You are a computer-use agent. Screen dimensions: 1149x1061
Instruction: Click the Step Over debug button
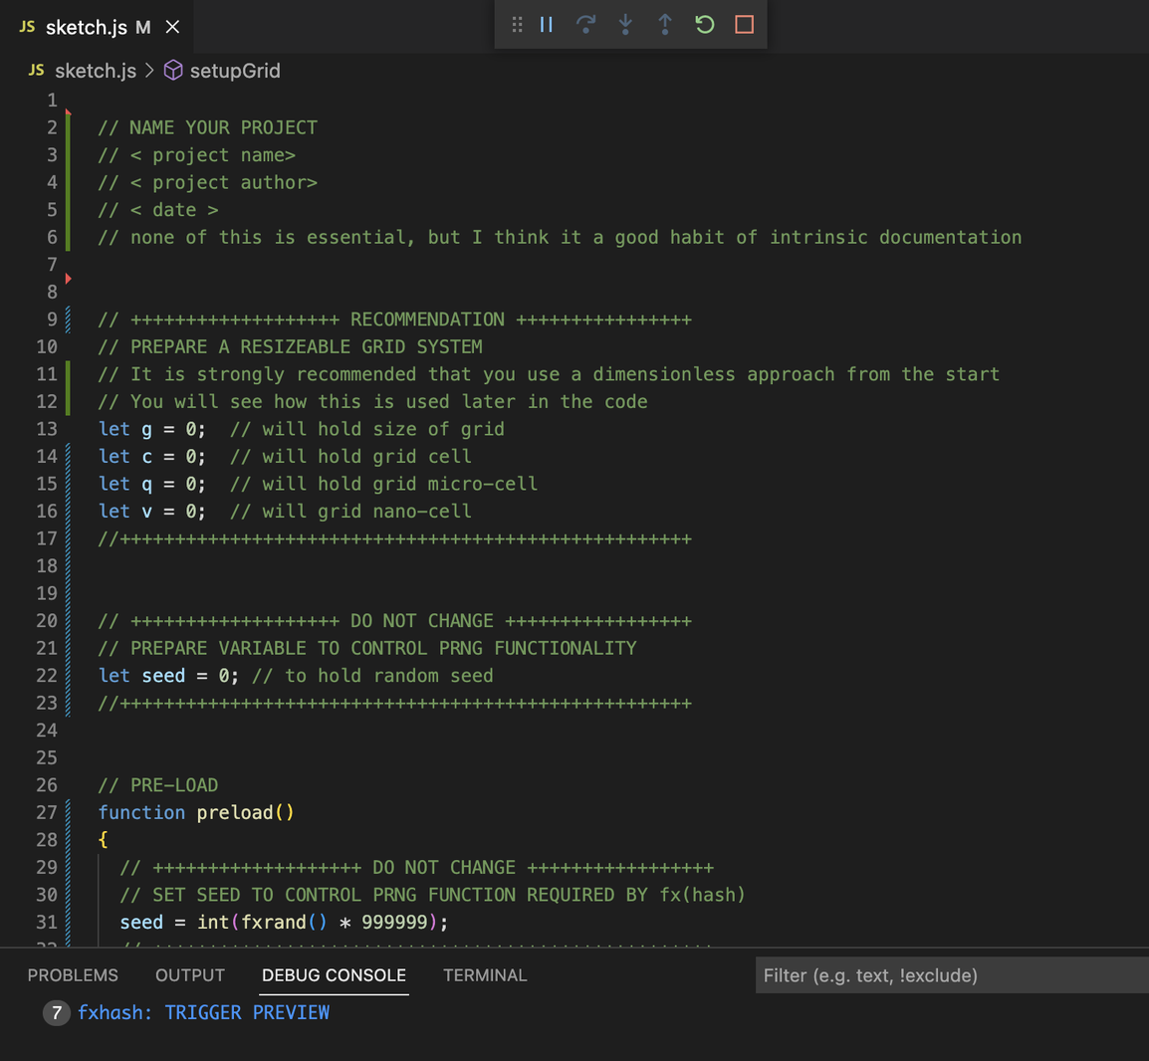click(x=585, y=25)
